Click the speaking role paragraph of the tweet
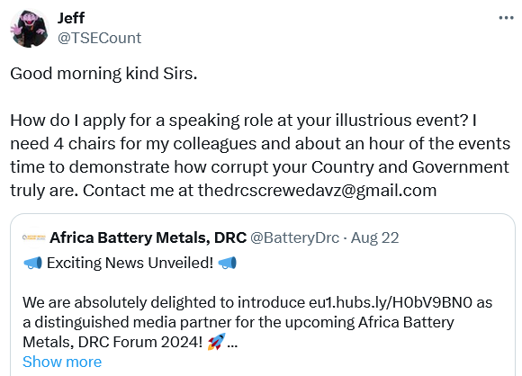522x376 pixels. [x=260, y=156]
